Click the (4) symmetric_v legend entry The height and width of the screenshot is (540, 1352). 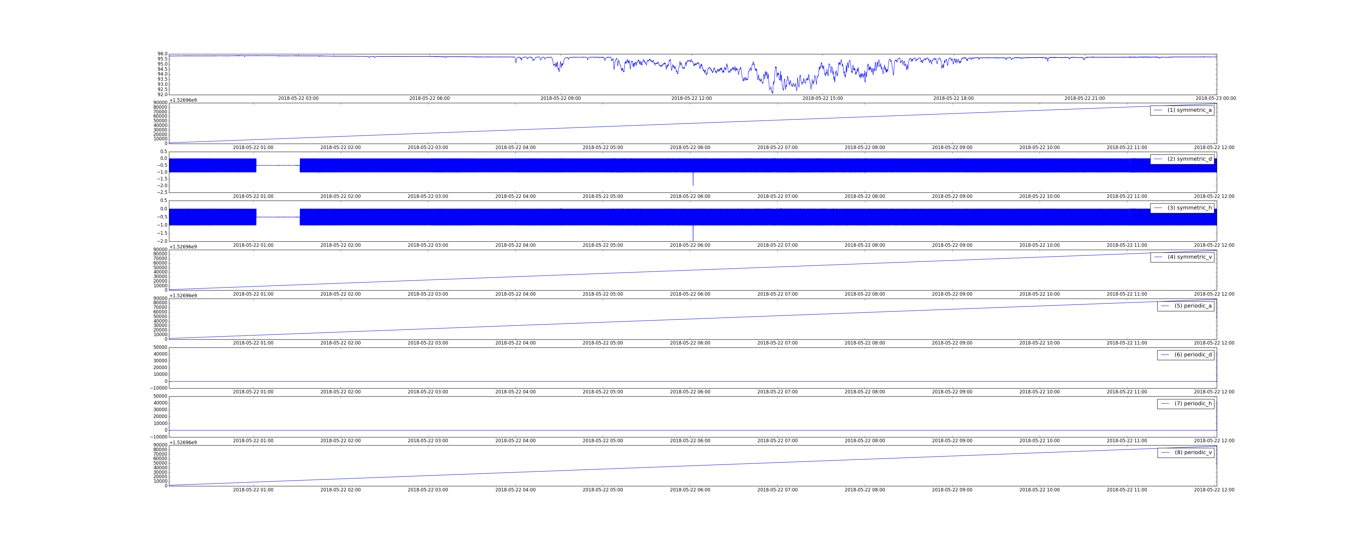[1189, 257]
